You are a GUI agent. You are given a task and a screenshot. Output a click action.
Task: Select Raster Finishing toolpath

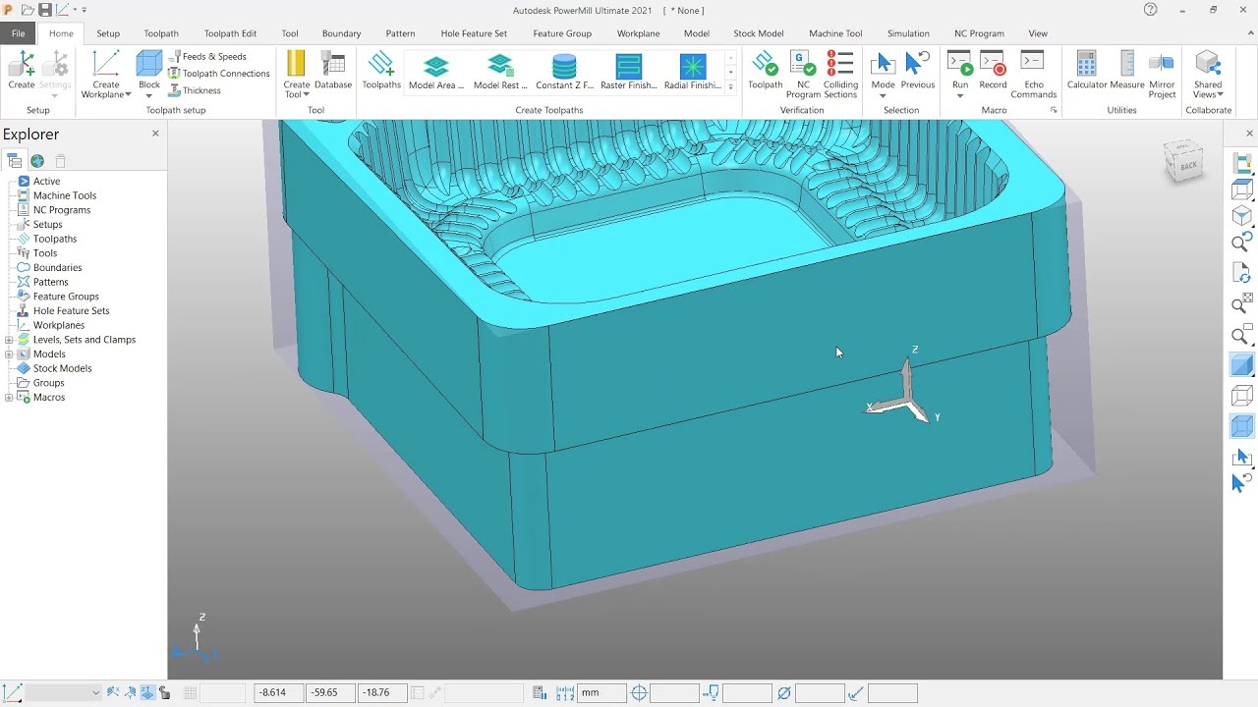click(628, 73)
